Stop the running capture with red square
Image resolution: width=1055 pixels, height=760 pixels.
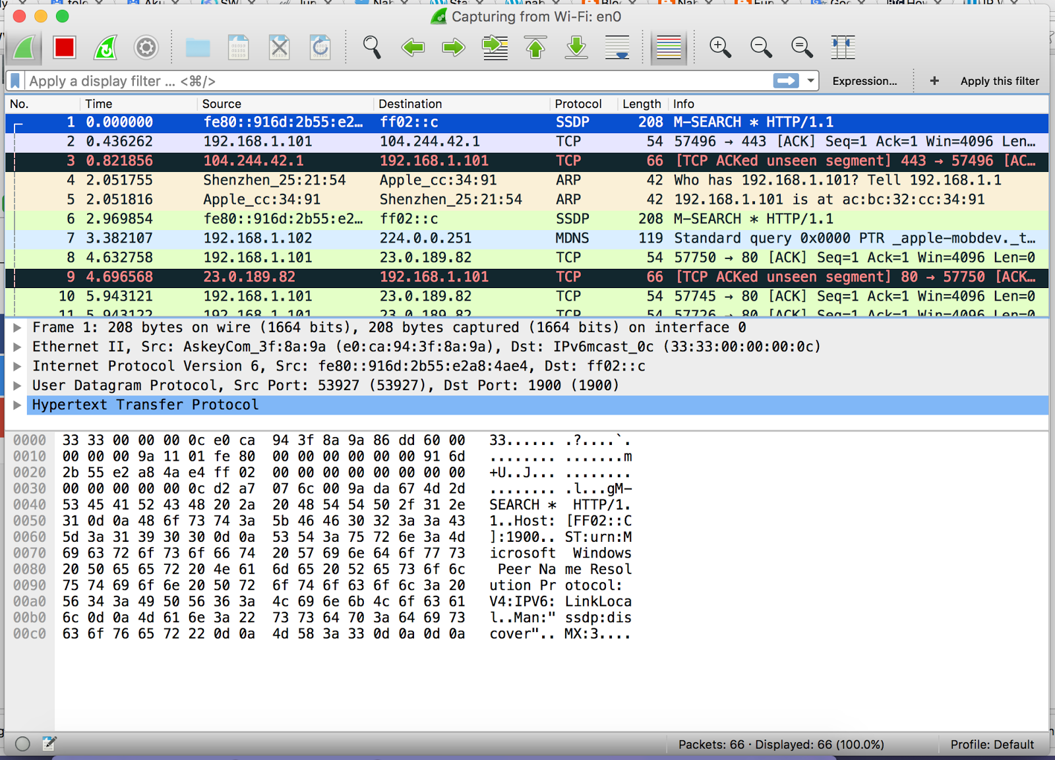(x=65, y=47)
